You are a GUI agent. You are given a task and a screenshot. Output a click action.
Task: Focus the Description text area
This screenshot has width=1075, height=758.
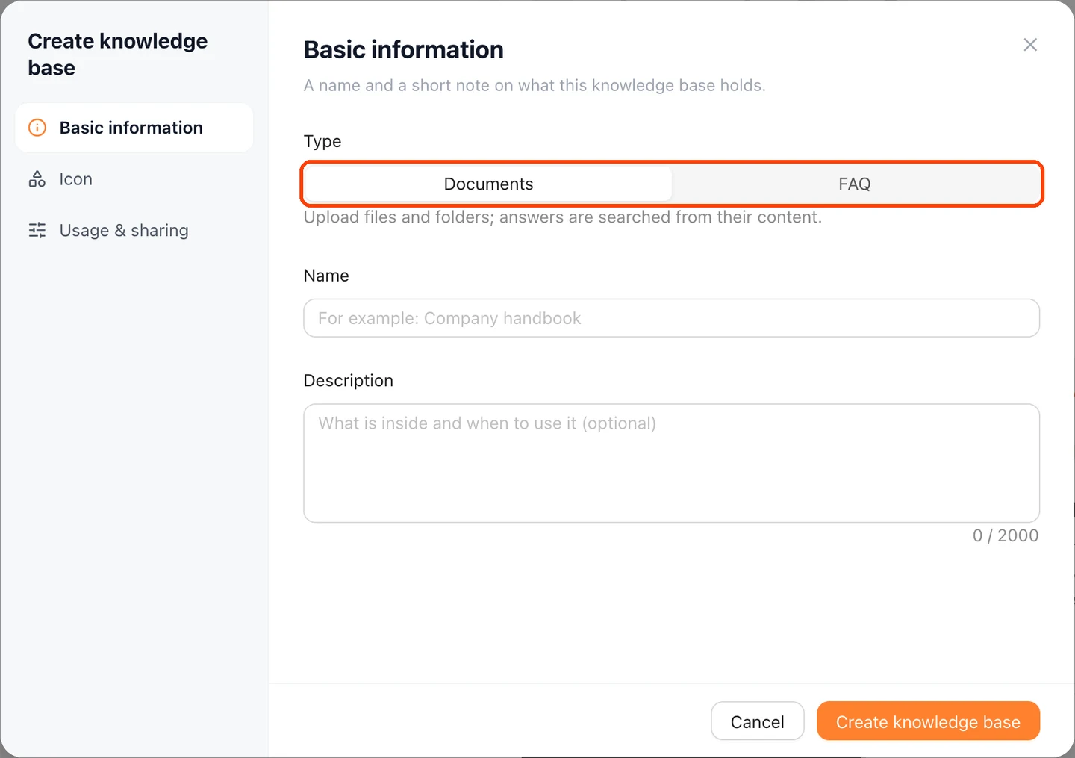point(672,463)
